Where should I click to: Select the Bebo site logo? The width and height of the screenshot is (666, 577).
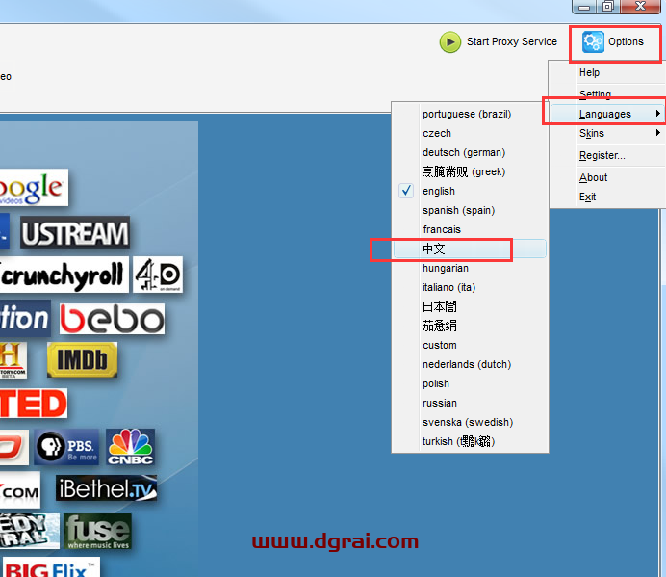coord(112,319)
